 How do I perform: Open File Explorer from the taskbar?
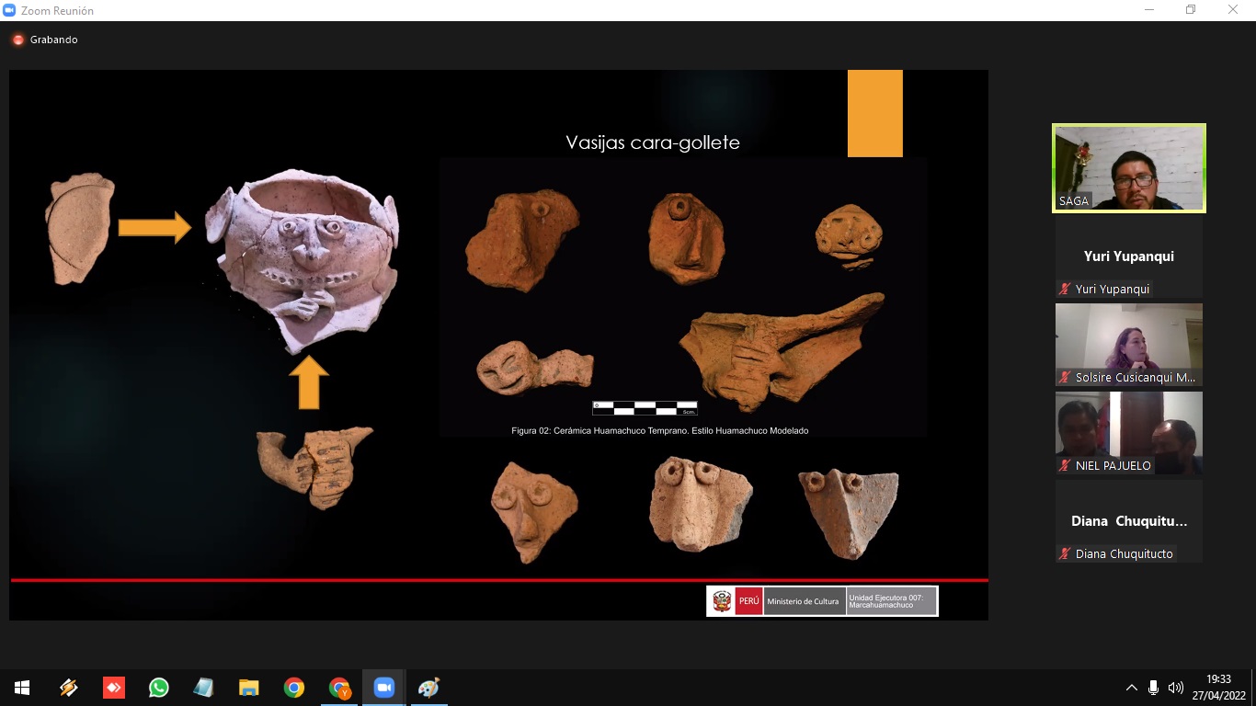click(x=248, y=688)
